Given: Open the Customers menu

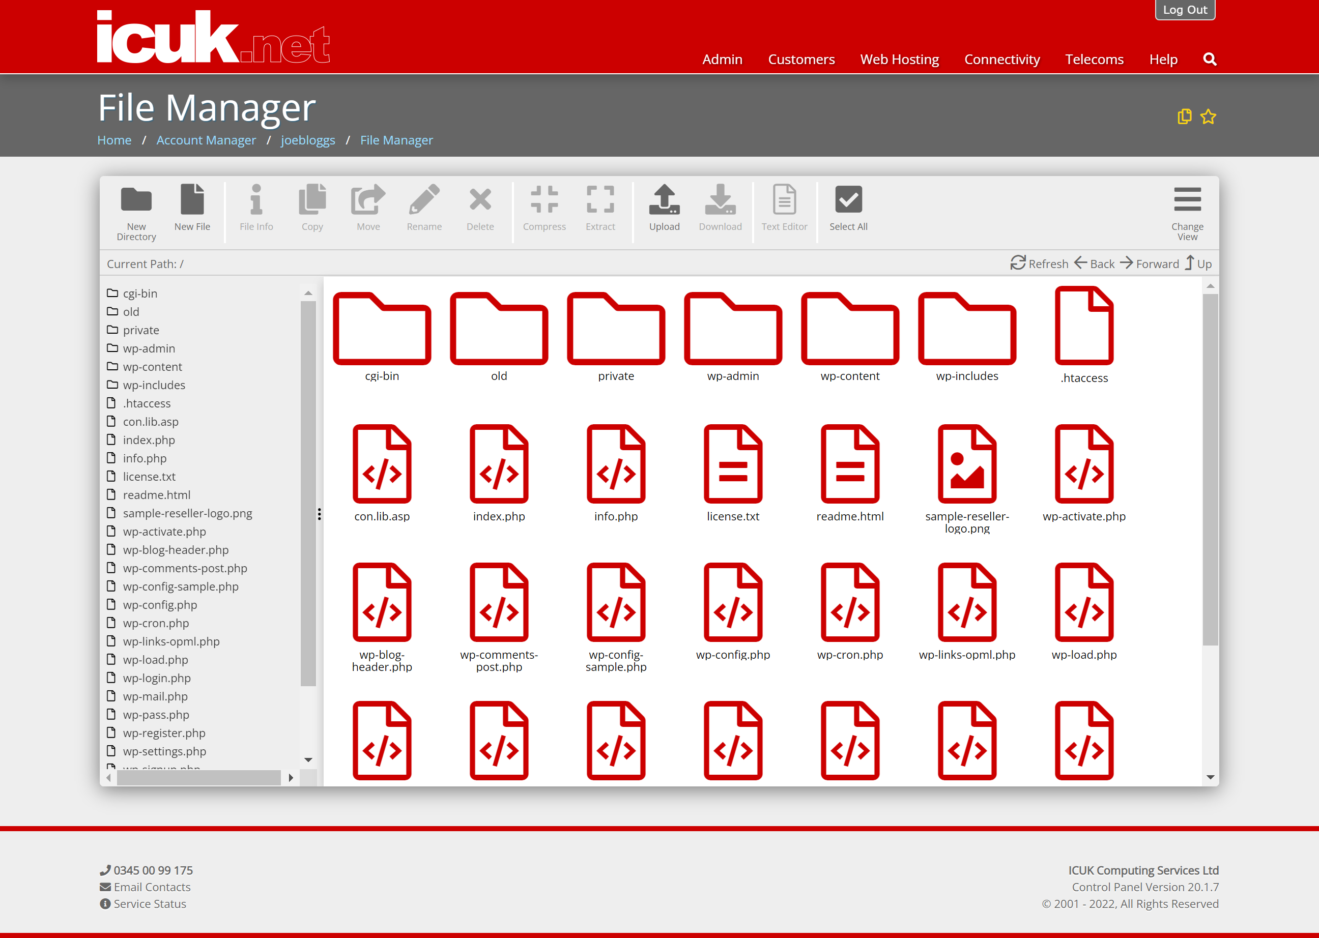Looking at the screenshot, I should click(801, 59).
